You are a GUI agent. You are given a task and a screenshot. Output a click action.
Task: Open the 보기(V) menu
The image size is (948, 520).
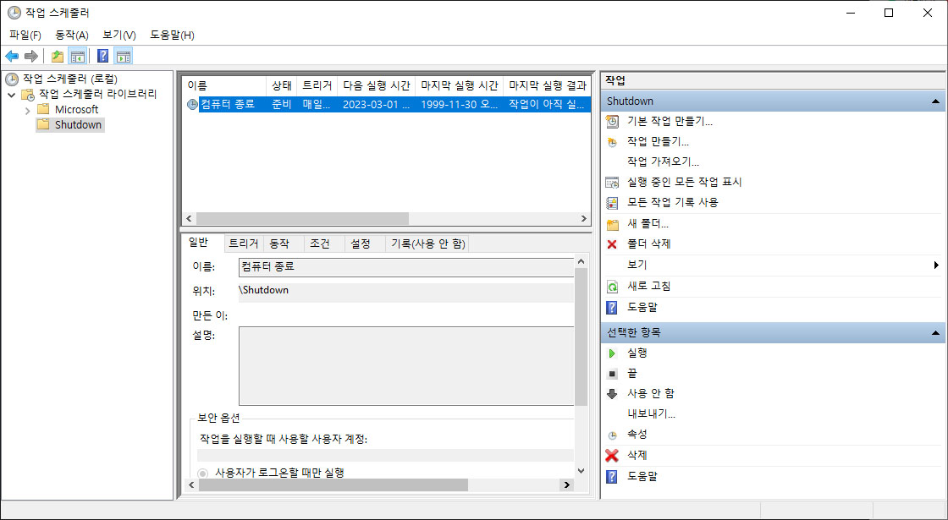[x=119, y=35]
